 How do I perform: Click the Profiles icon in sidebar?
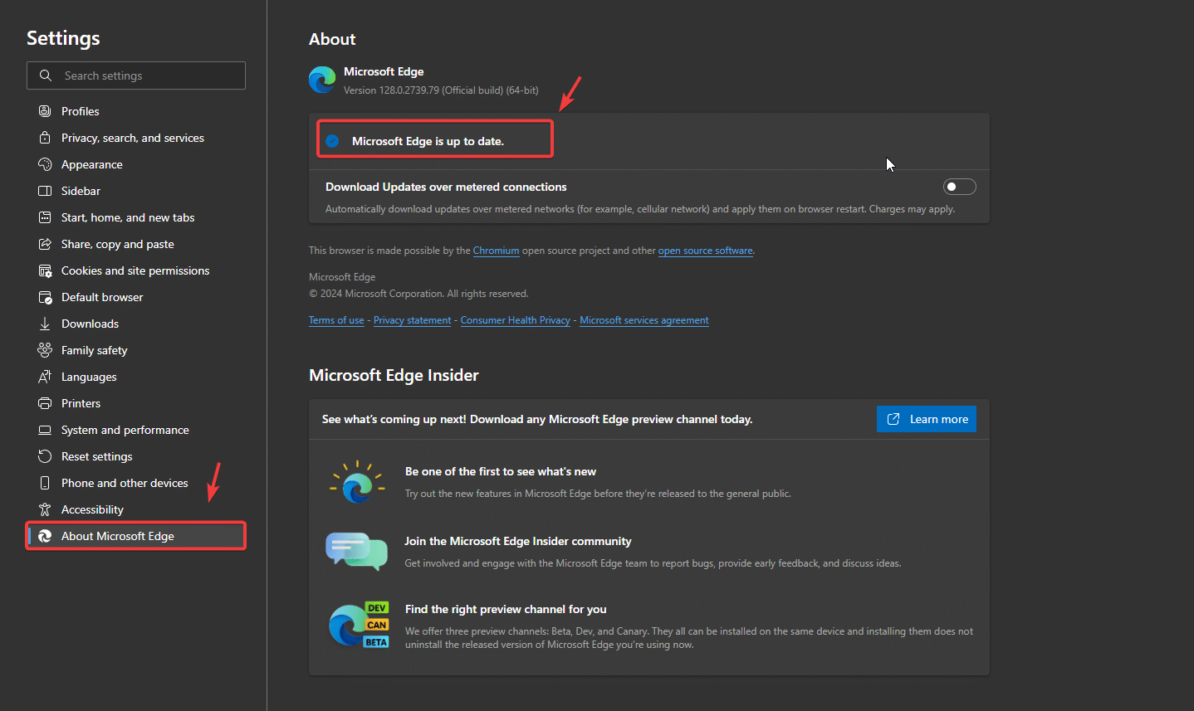(x=45, y=111)
